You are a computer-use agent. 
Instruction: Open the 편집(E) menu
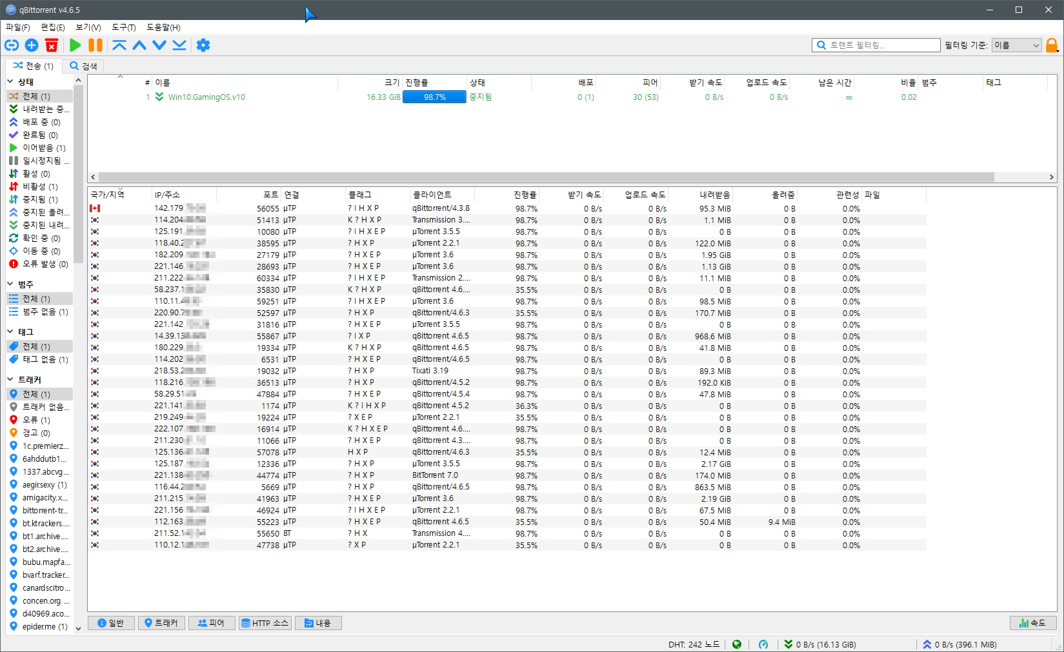tap(53, 27)
